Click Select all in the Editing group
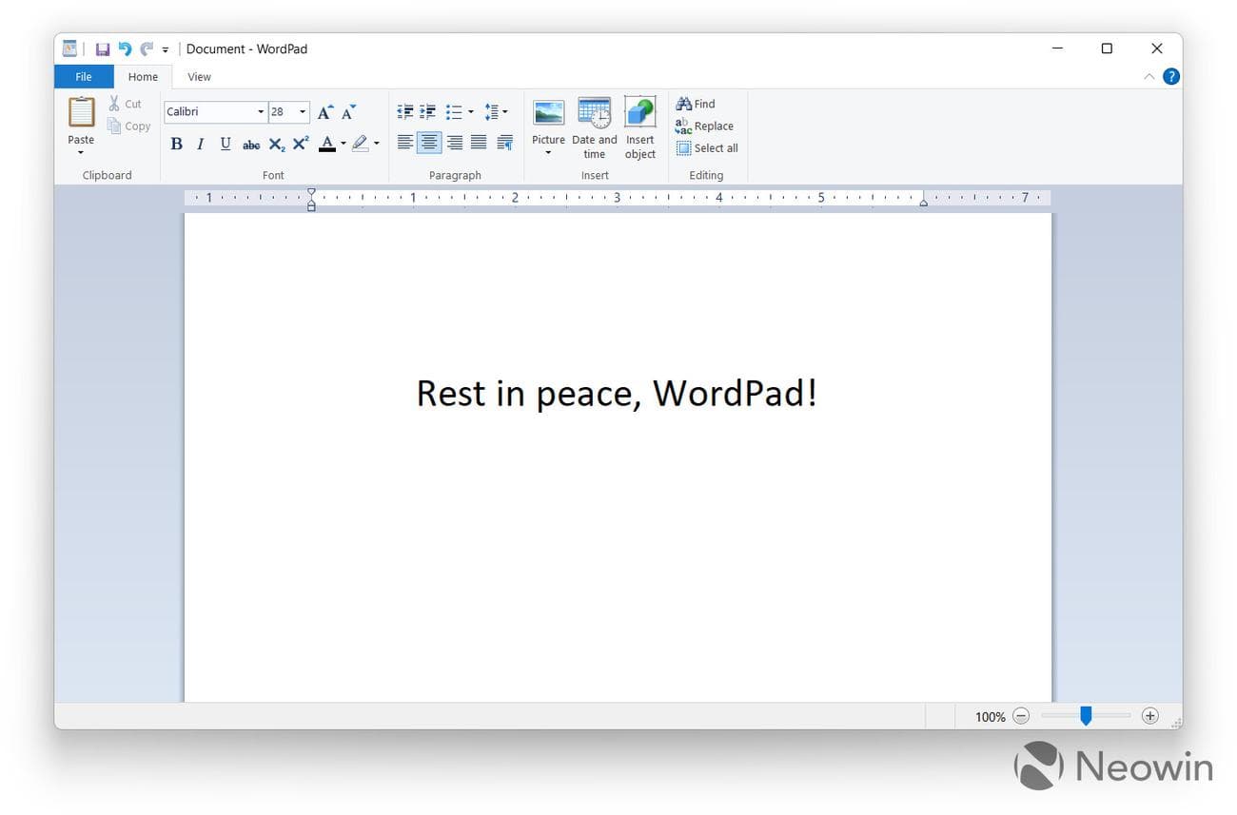Viewport: 1237px width, 815px height. point(707,147)
